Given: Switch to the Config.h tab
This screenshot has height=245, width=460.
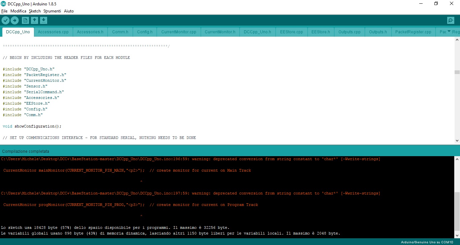Looking at the screenshot, I should tap(144, 32).
